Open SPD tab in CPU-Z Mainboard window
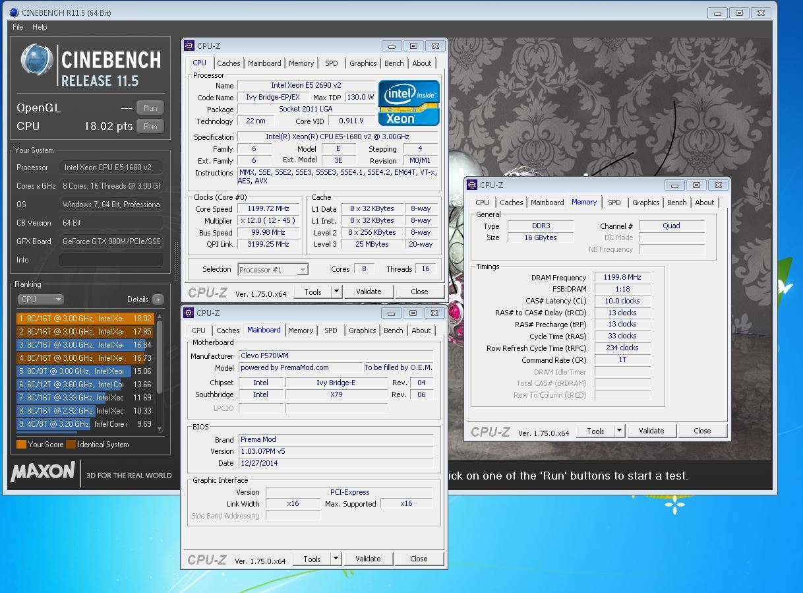Screen dimensions: 803x593 tap(331, 330)
